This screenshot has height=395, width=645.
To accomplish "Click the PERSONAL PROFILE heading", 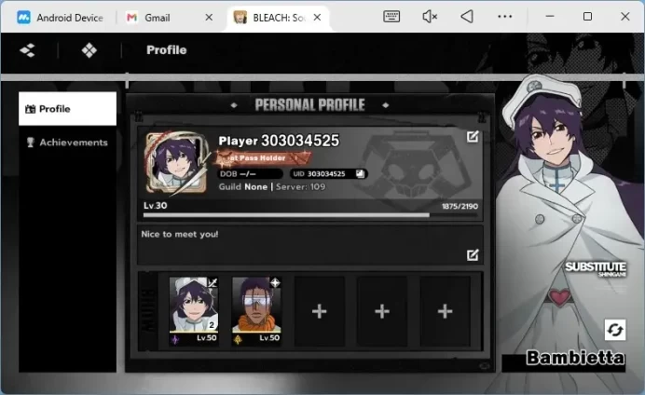I will coord(309,105).
